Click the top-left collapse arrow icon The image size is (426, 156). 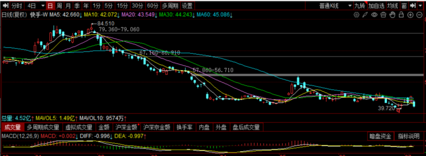tap(6, 6)
